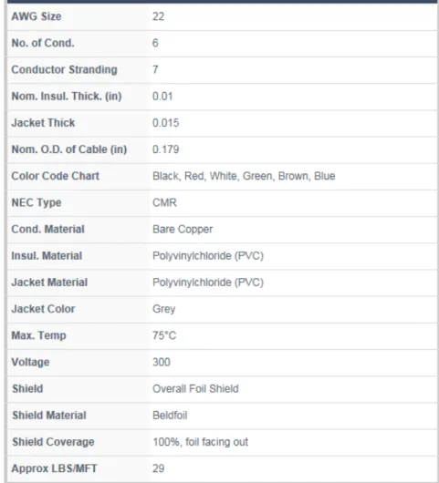Select the NEC Type value CMR
Screen dimensions: 439x483
tap(164, 202)
